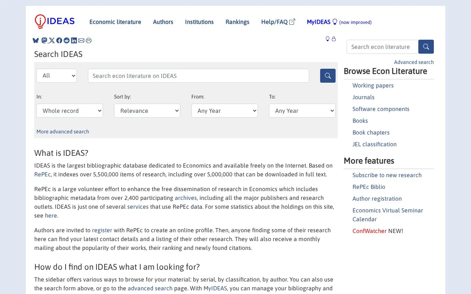
Task: Click the red ConfWatcher link
Action: coord(369,231)
